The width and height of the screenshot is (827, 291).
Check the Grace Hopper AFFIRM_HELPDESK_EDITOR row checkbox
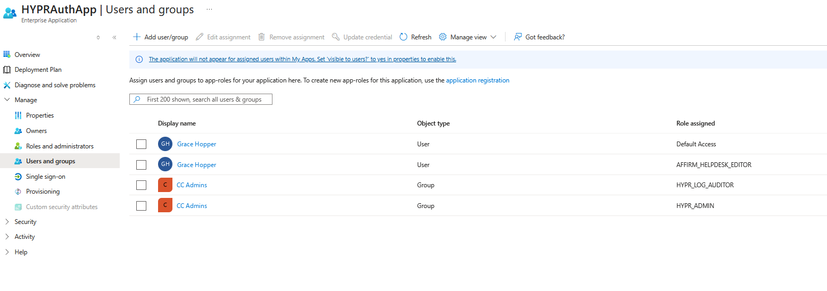141,165
